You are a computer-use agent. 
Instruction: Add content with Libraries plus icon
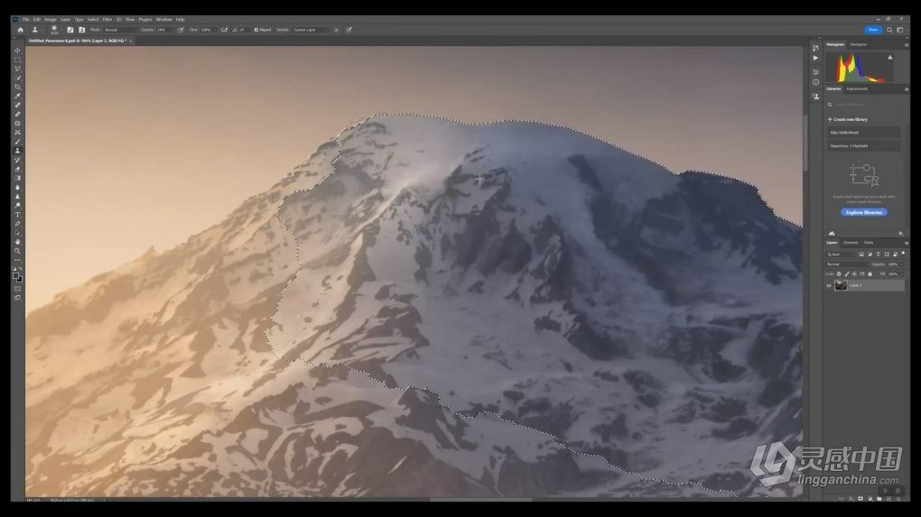coord(900,234)
